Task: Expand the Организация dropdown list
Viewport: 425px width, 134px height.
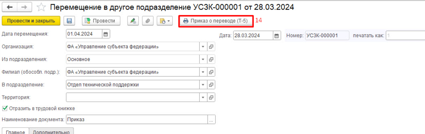Action: click(x=203, y=47)
